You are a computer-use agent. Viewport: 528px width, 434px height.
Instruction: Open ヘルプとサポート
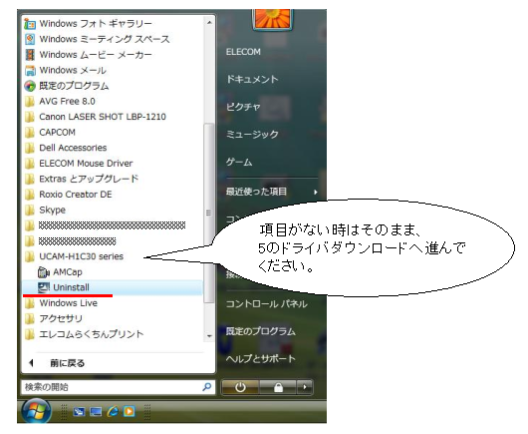coord(260,359)
